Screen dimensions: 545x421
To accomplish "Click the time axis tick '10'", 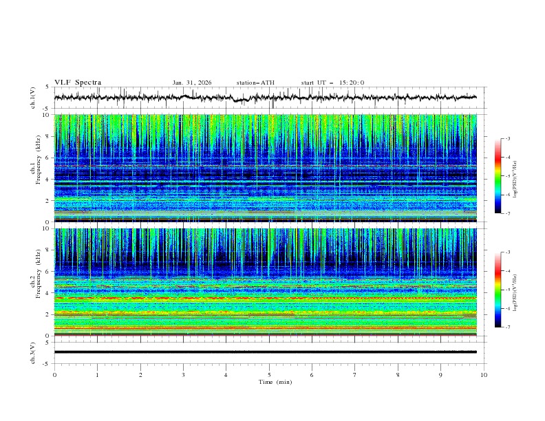I will [484, 375].
